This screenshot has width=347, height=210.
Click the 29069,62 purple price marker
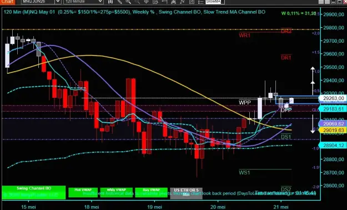pyautogui.click(x=333, y=123)
